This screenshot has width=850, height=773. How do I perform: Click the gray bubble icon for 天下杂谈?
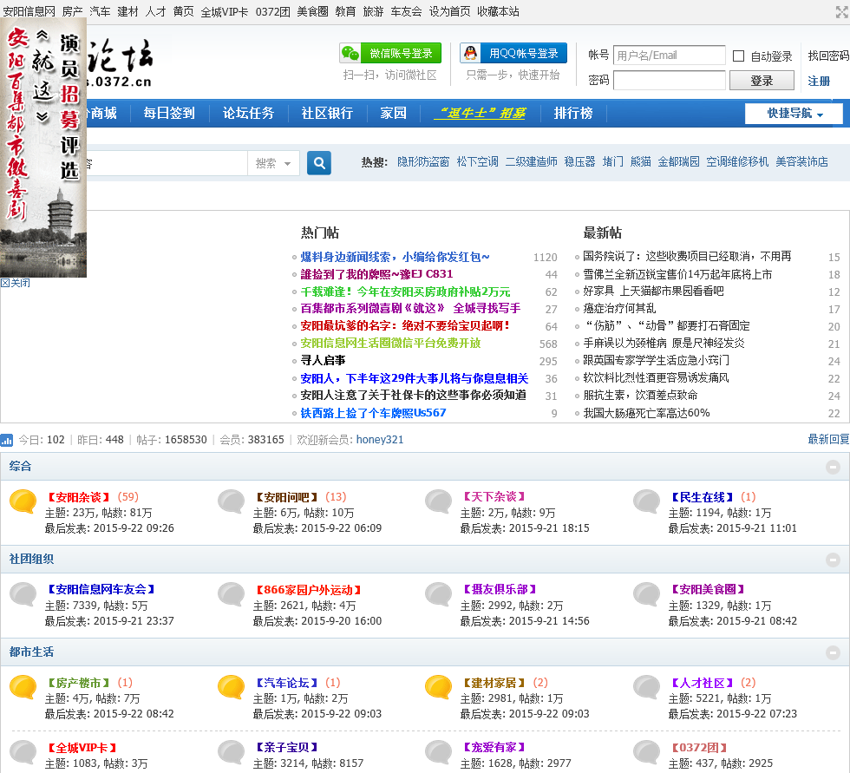pyautogui.click(x=439, y=501)
